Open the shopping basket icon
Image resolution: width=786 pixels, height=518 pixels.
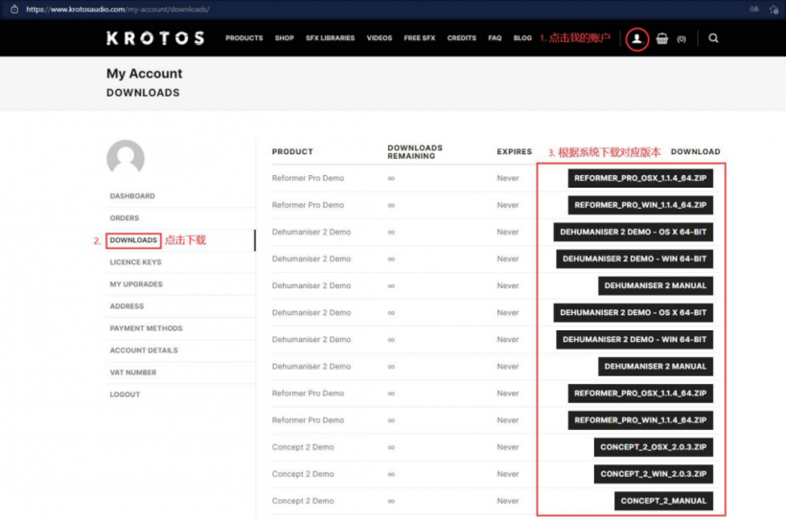(661, 38)
